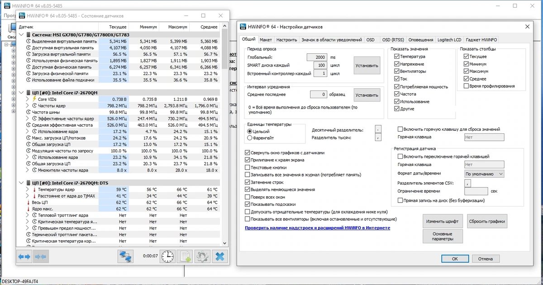
Task: Click the Изменить шрифт button
Action: coord(442,222)
